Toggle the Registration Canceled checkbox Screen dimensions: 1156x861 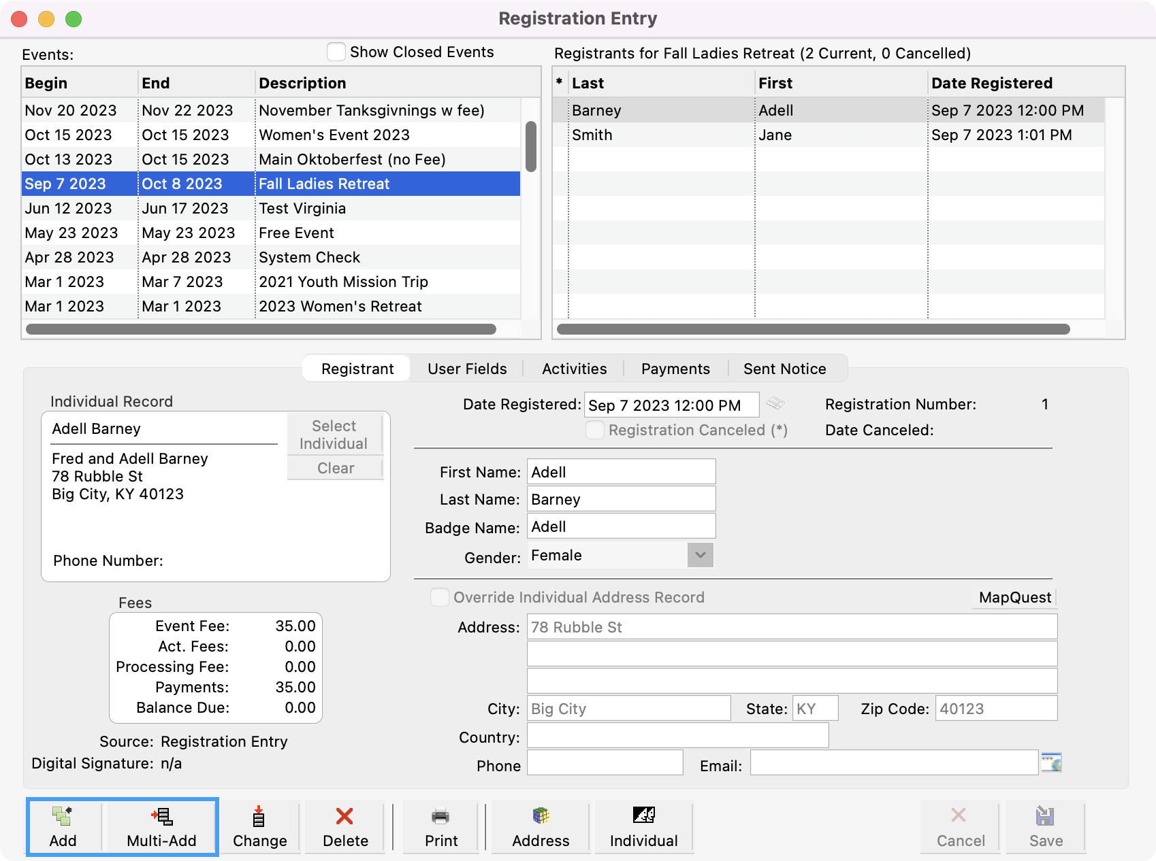[x=595, y=430]
